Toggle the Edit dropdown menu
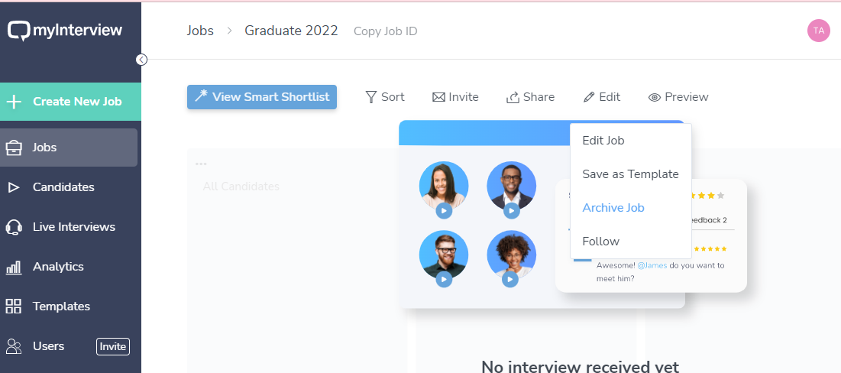The image size is (841, 373). pyautogui.click(x=601, y=97)
